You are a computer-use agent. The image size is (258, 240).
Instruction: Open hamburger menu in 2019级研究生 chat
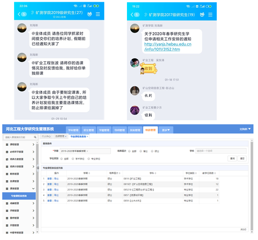tap(98, 14)
